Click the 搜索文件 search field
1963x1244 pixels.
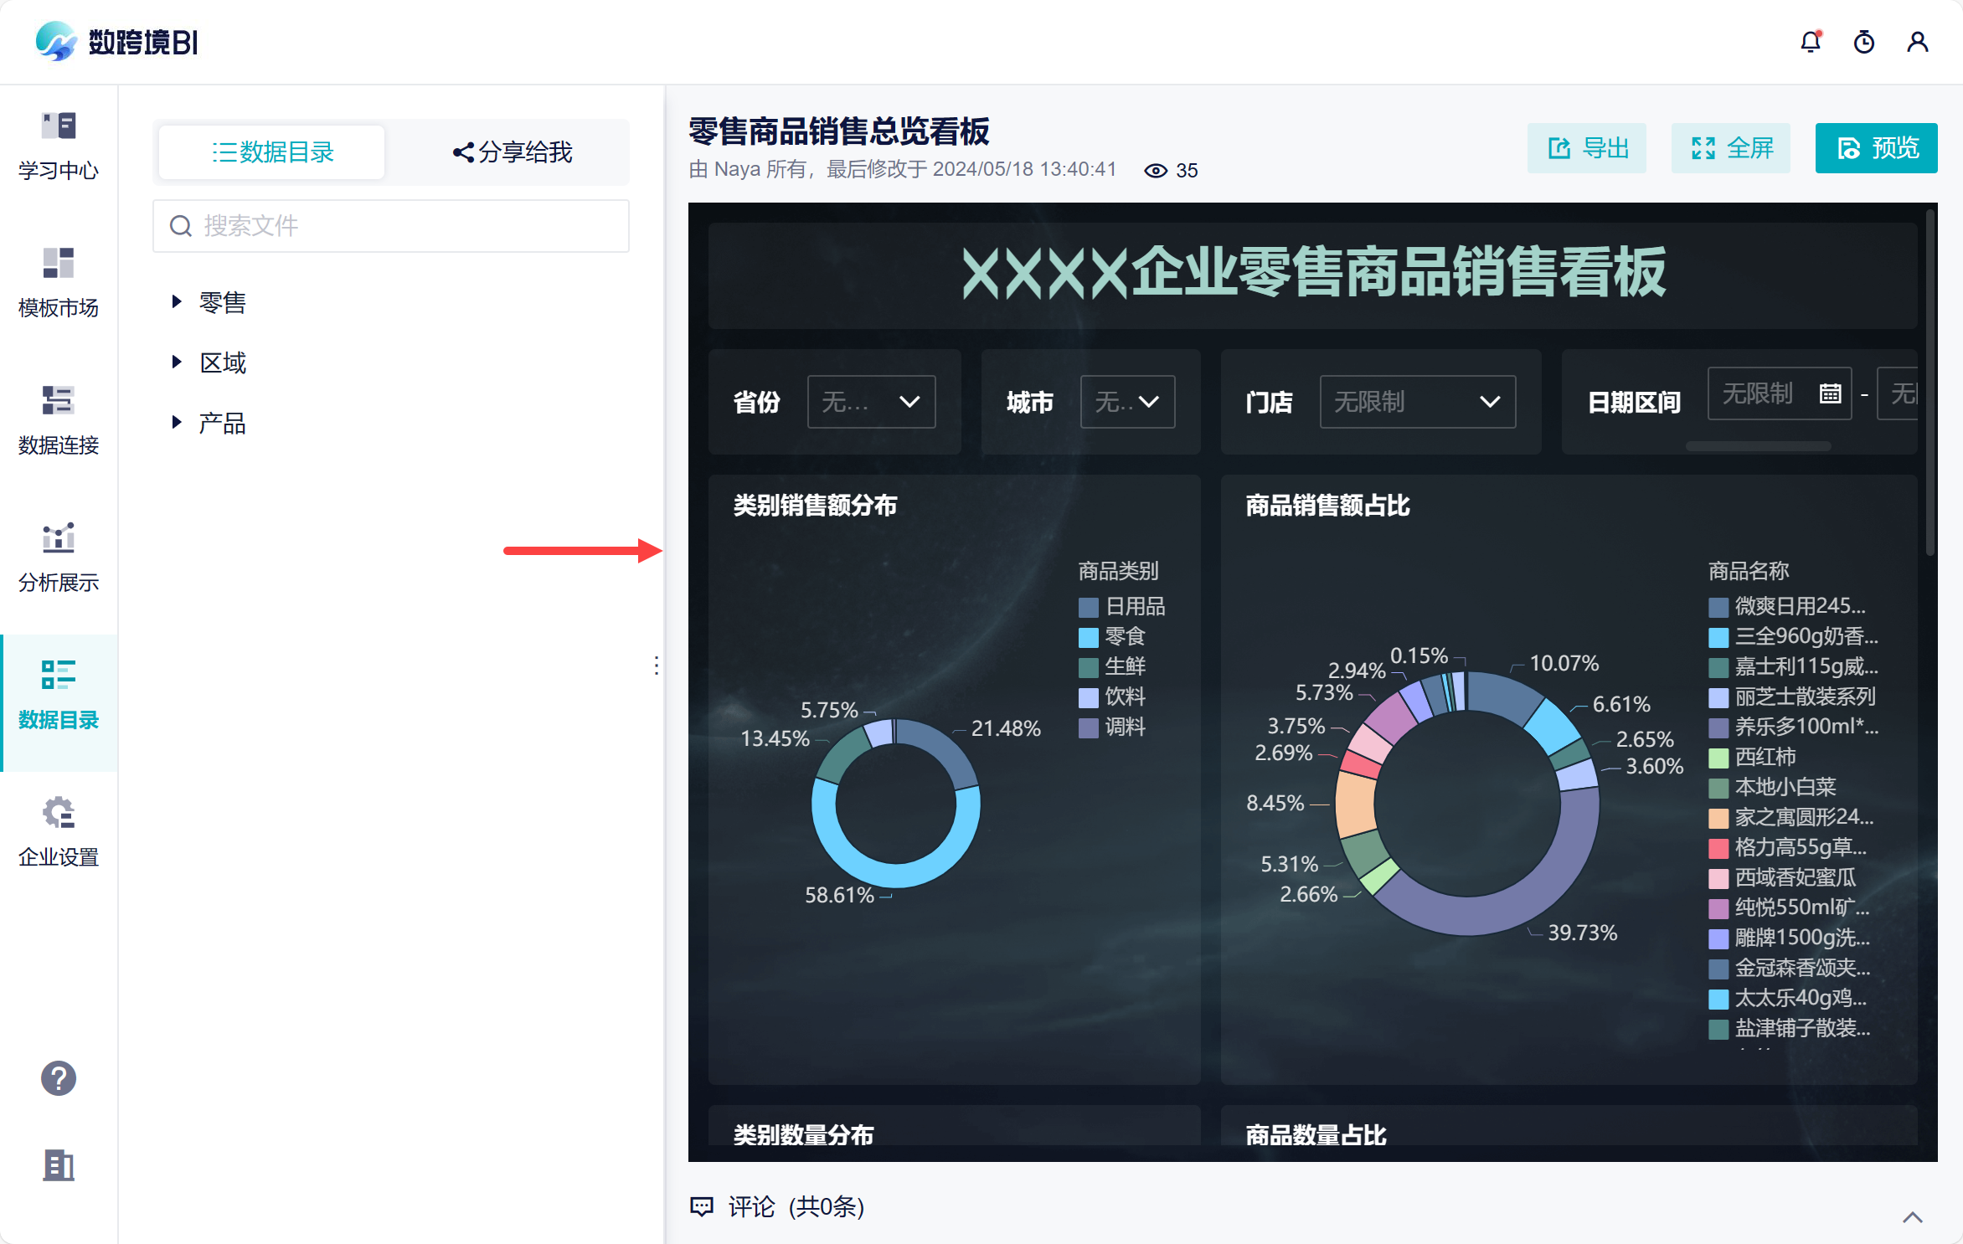pos(391,226)
